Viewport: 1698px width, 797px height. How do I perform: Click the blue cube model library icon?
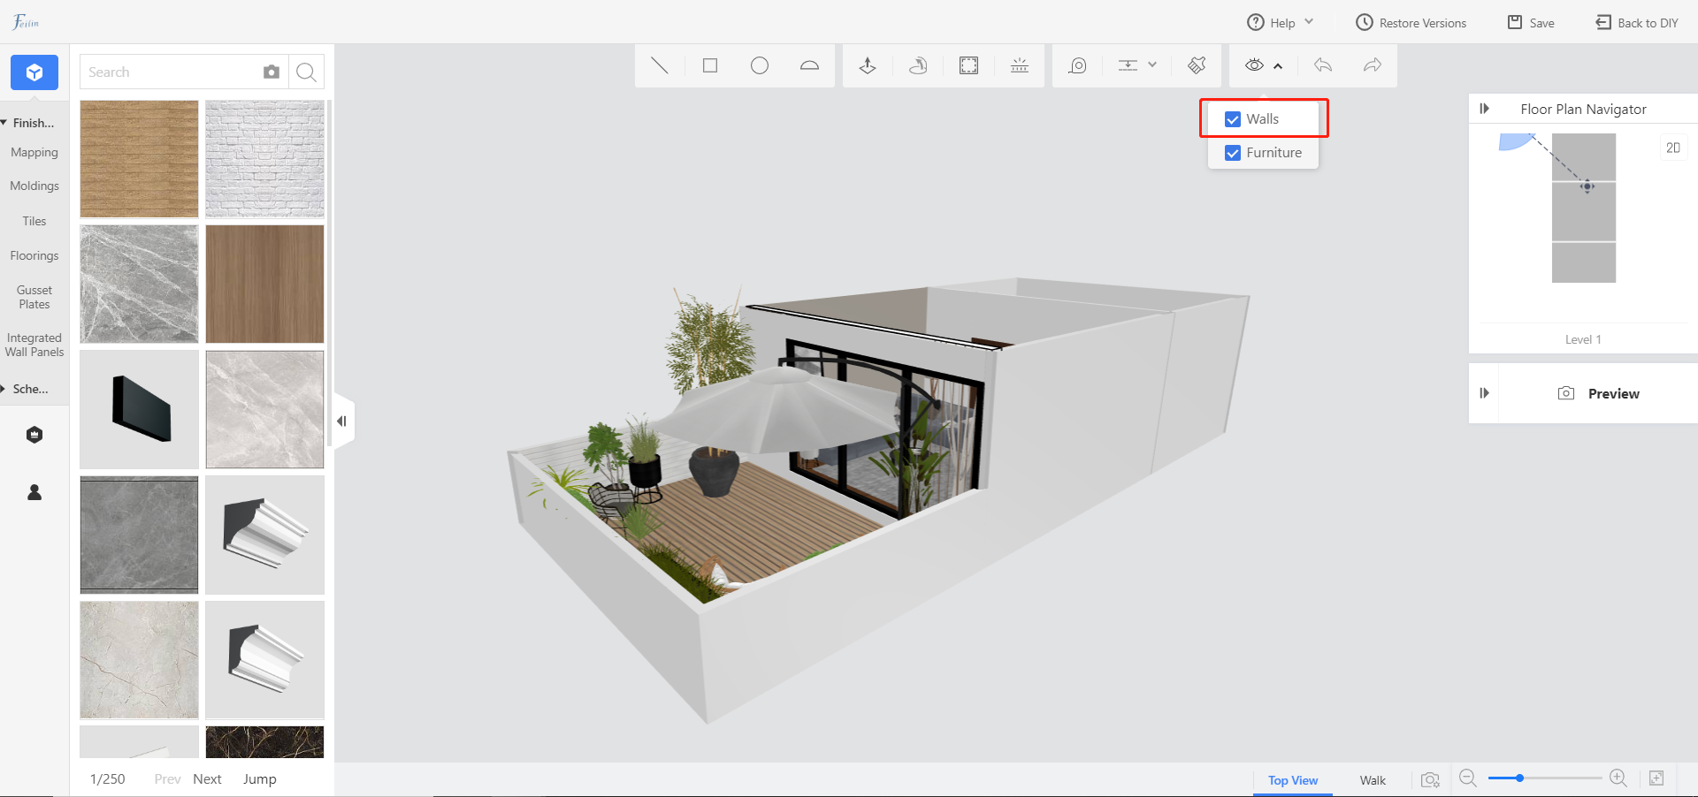coord(34,72)
